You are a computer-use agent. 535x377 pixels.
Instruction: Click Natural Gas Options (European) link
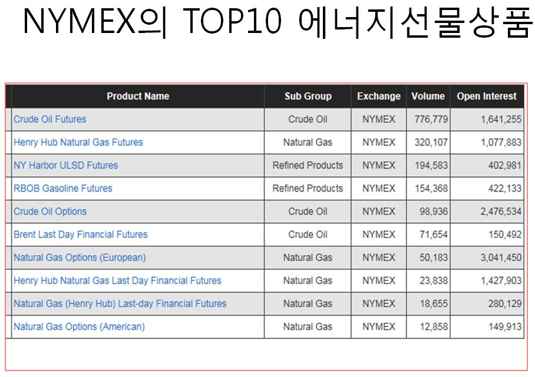pos(80,257)
